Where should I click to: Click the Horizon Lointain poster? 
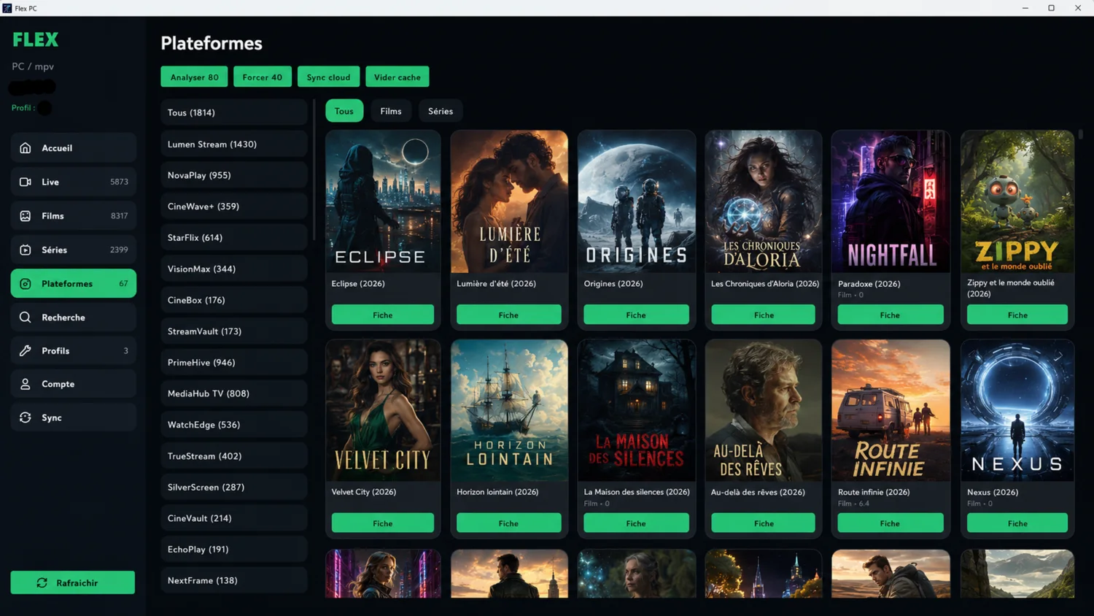tap(509, 410)
